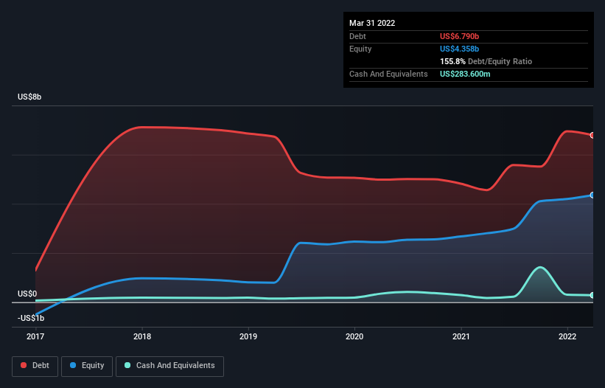Toggle the Equity series legend button
The height and width of the screenshot is (388, 605).
(87, 366)
